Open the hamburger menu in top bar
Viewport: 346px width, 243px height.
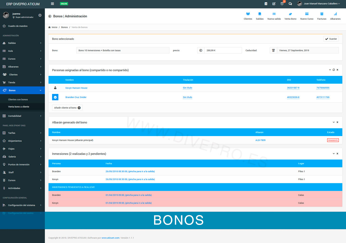pos(52,4)
